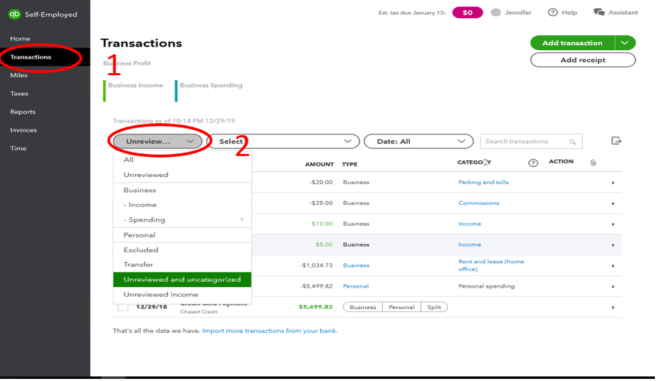Click the Search transactions field

coord(531,141)
